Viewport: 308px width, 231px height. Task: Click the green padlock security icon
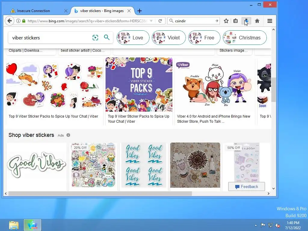pos(24,21)
